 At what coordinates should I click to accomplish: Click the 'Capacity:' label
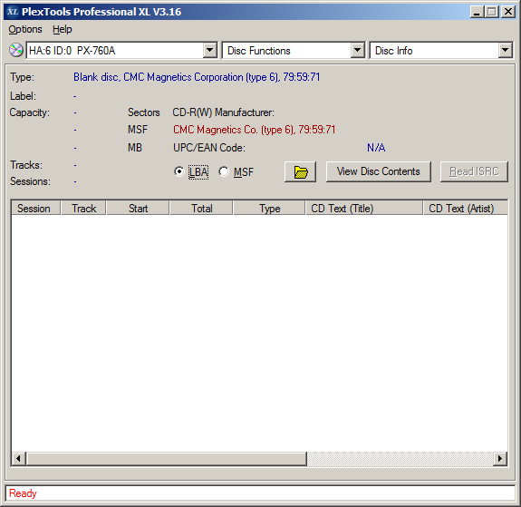coord(30,112)
